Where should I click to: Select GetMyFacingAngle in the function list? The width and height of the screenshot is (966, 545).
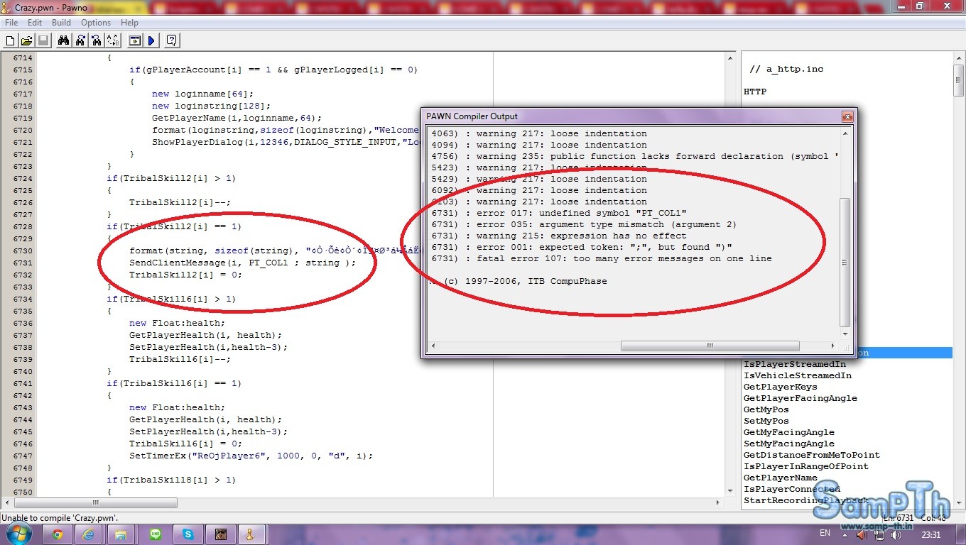tap(788, 432)
